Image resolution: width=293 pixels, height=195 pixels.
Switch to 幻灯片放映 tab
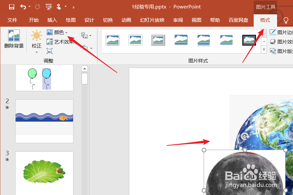152,20
